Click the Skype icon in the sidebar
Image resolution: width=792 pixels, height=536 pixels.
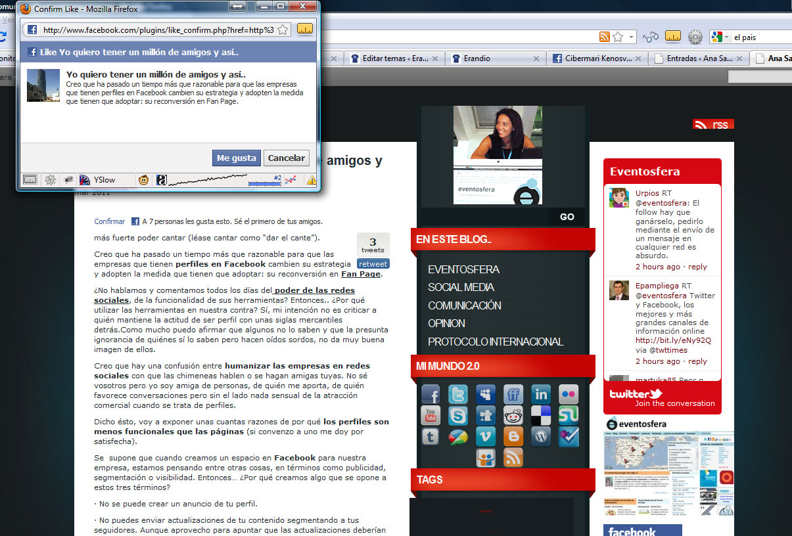click(x=458, y=415)
